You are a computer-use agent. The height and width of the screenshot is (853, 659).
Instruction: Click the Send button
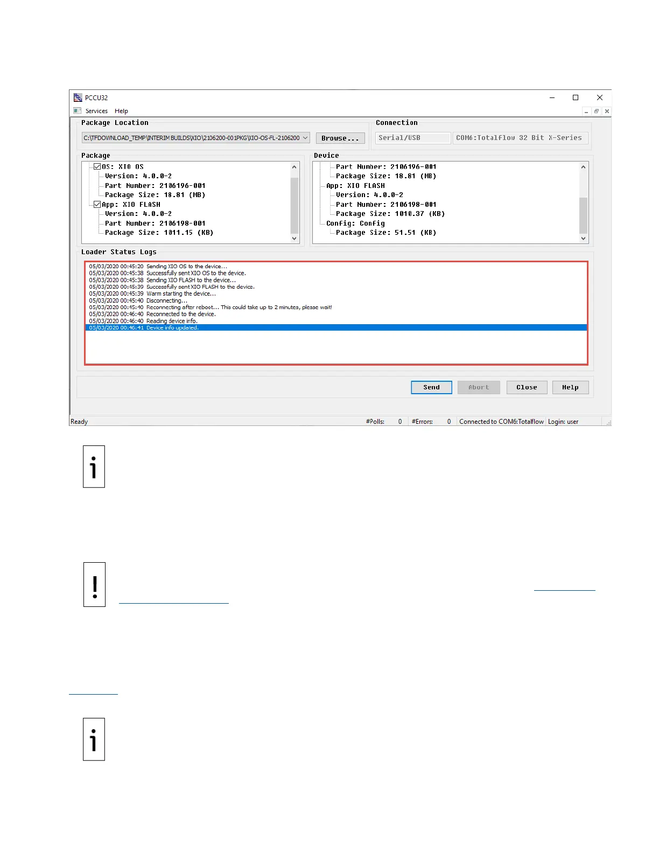[x=431, y=388]
